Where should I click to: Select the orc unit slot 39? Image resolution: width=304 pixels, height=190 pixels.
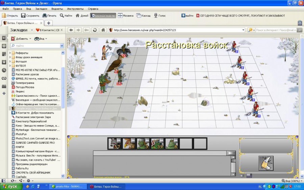(x=157, y=144)
